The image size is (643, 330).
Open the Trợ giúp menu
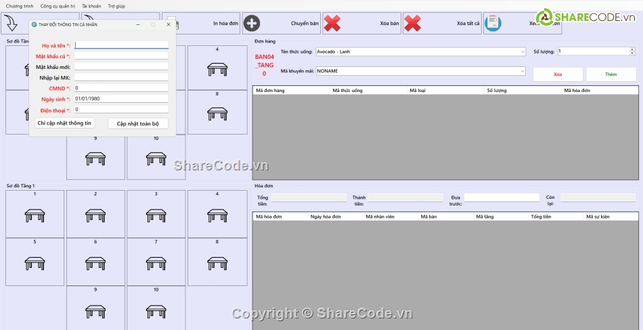pos(116,6)
